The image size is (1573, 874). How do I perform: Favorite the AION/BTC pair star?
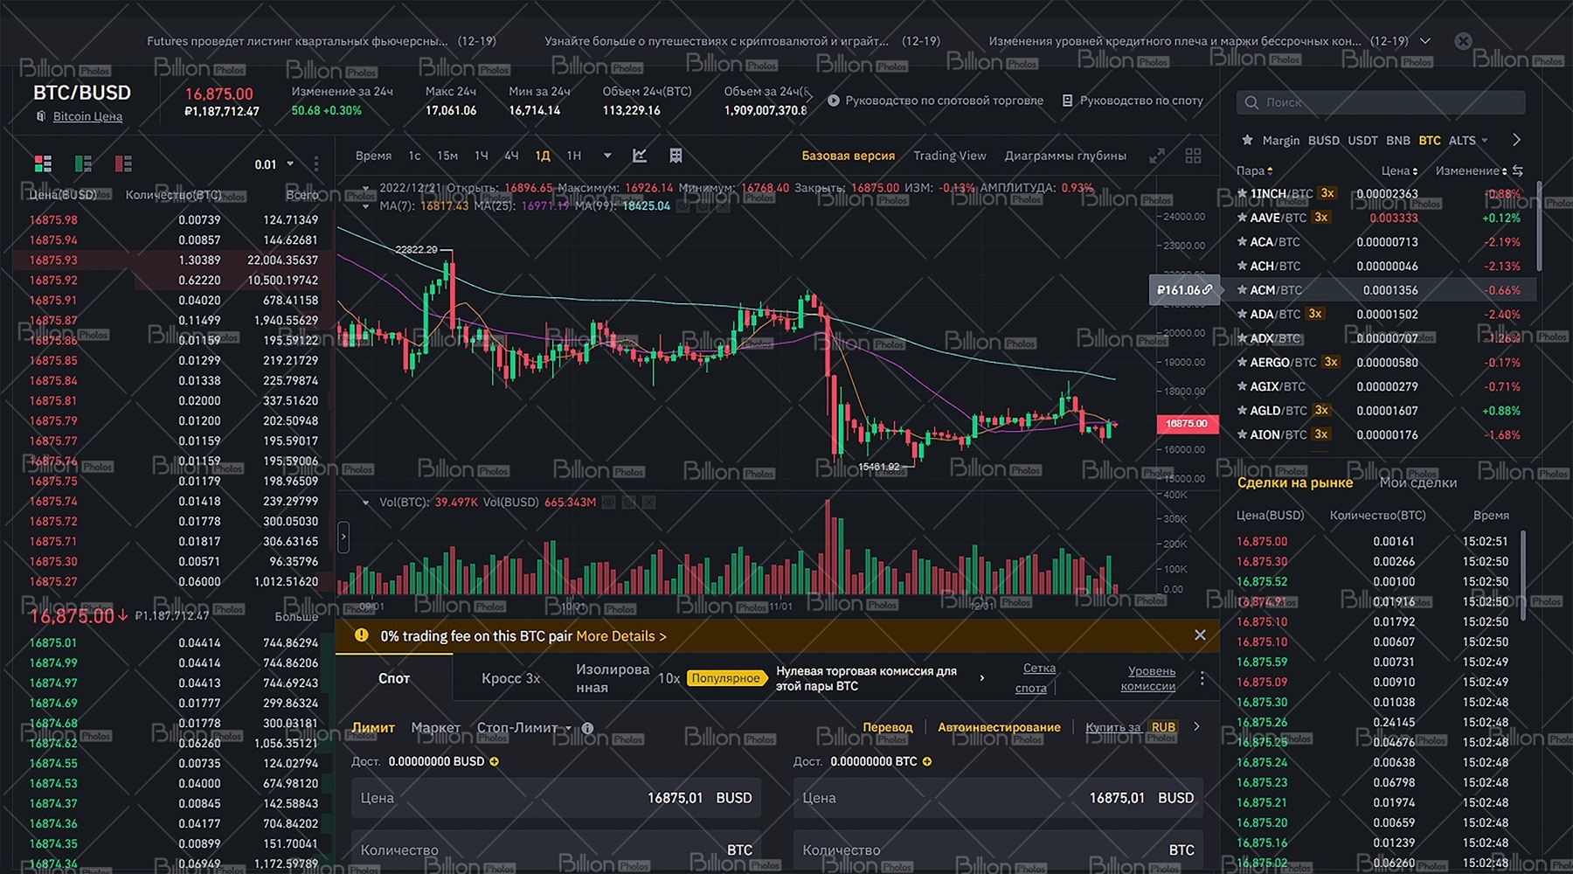[x=1242, y=434]
